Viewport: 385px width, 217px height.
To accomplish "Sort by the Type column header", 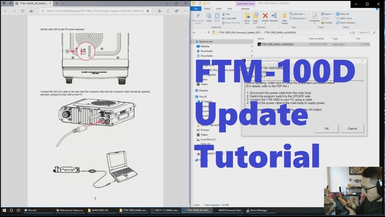I will (335, 39).
